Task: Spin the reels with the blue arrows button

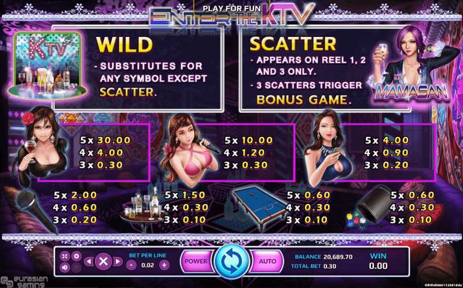Action: (231, 261)
